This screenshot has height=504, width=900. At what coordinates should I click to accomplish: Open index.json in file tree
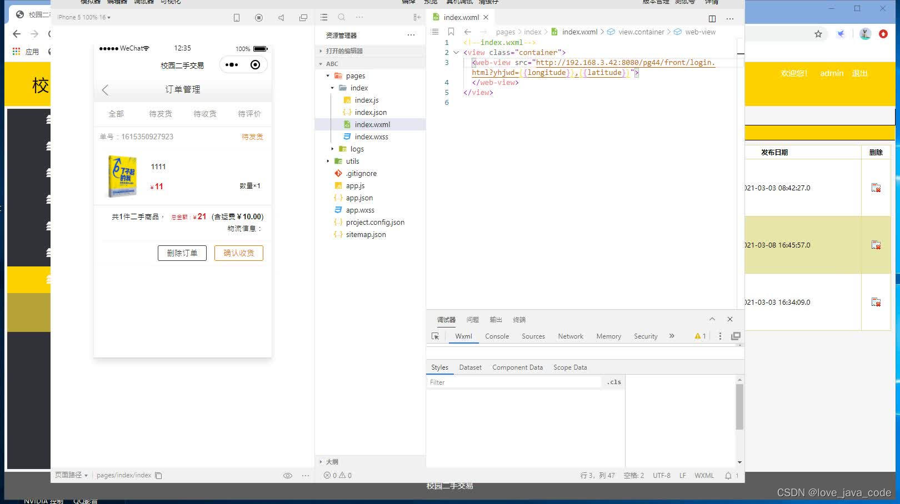(371, 113)
